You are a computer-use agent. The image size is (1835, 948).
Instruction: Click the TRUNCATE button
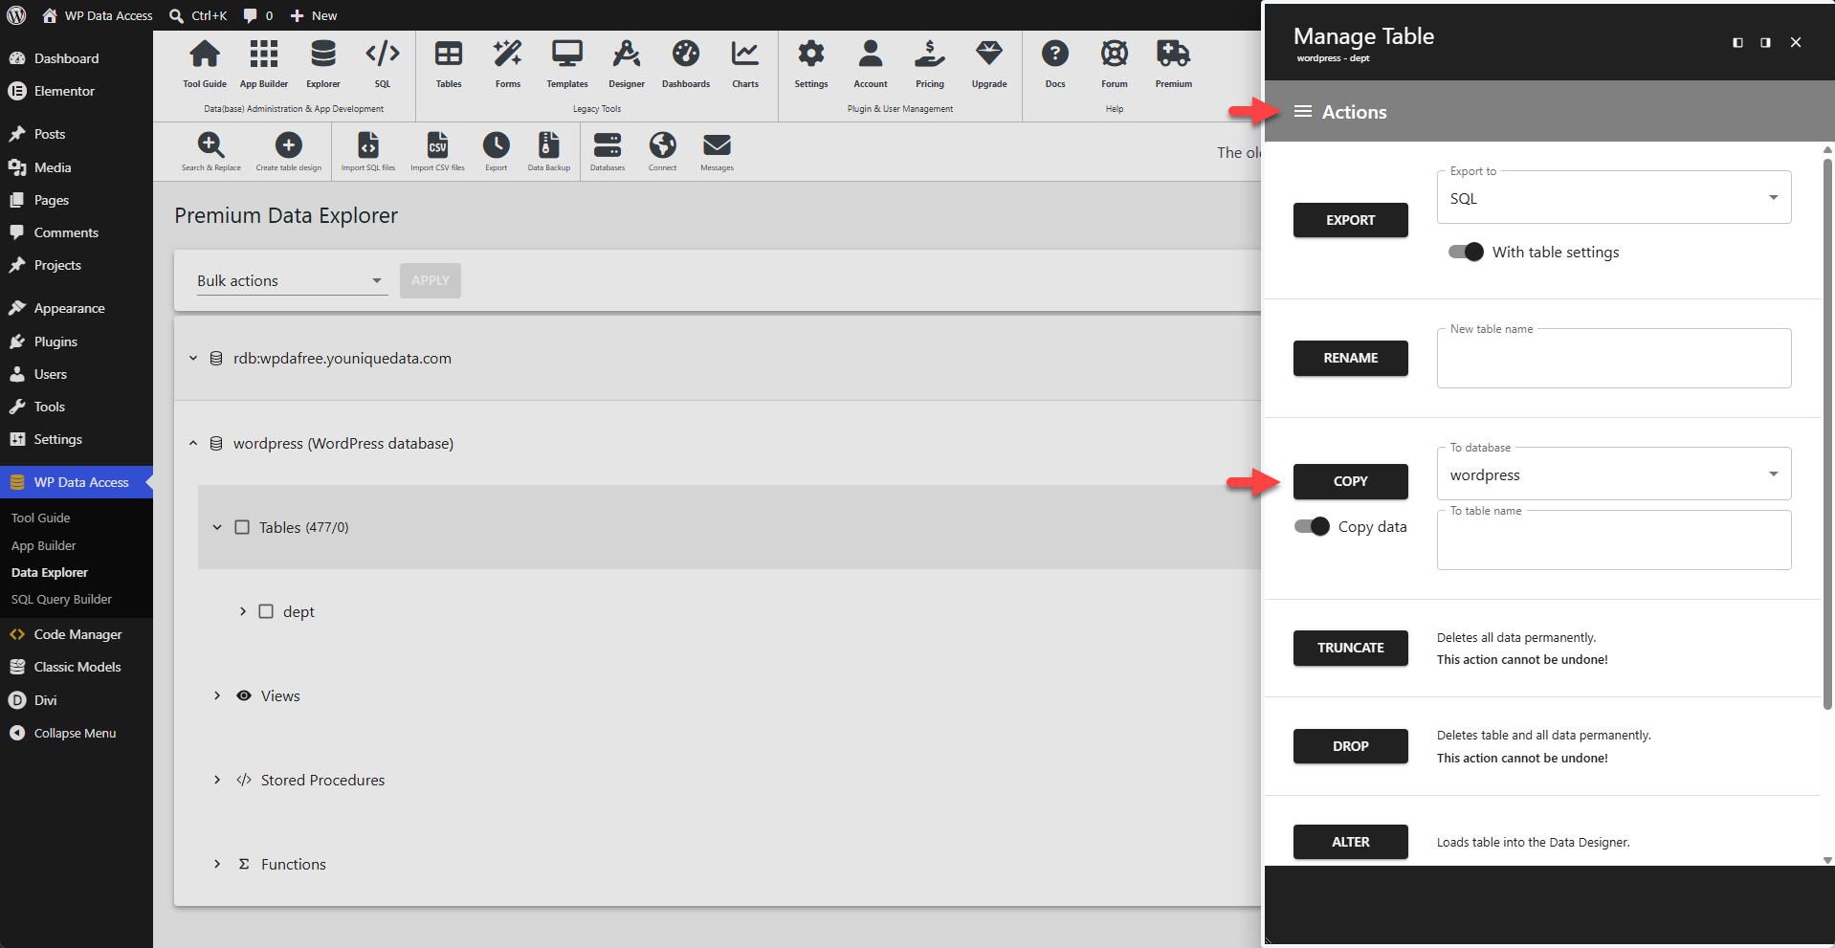coord(1350,648)
